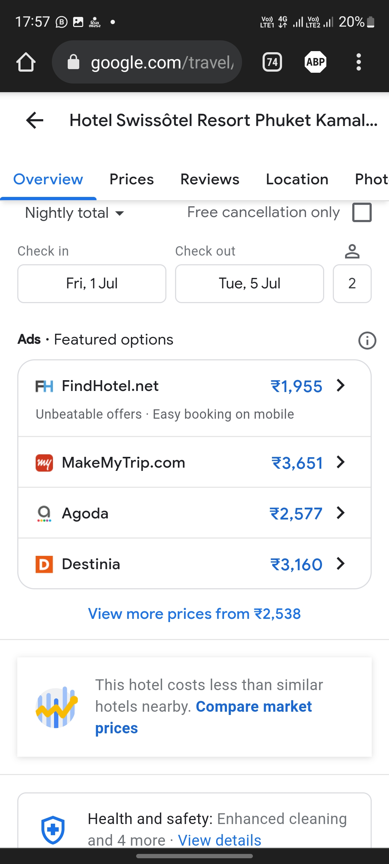The height and width of the screenshot is (864, 389).
Task: Go back using the arrow icon
Action: pyautogui.click(x=35, y=120)
